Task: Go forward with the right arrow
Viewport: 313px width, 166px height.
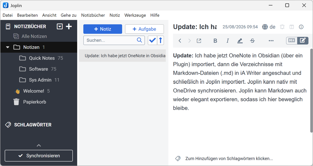Action: (x=190, y=41)
